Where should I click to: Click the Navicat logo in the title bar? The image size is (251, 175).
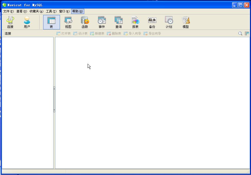[4, 5]
